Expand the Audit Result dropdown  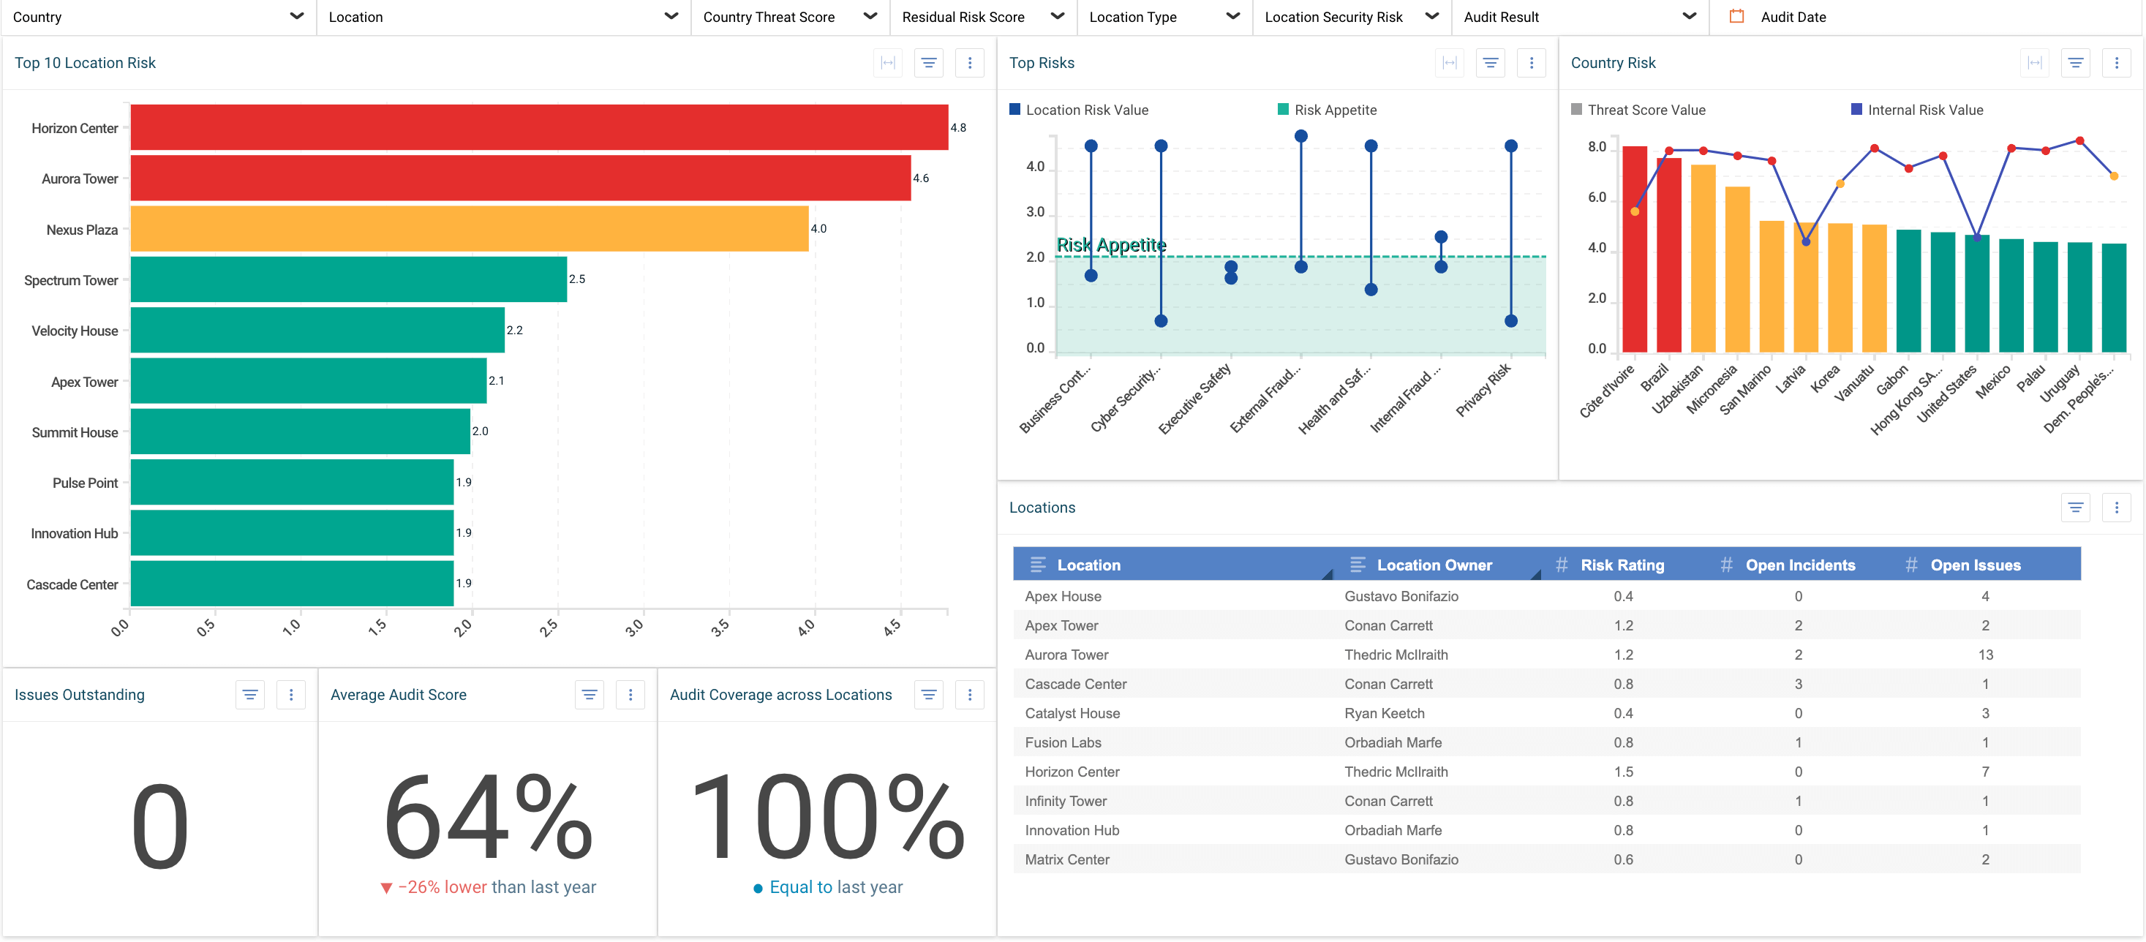pyautogui.click(x=1689, y=17)
